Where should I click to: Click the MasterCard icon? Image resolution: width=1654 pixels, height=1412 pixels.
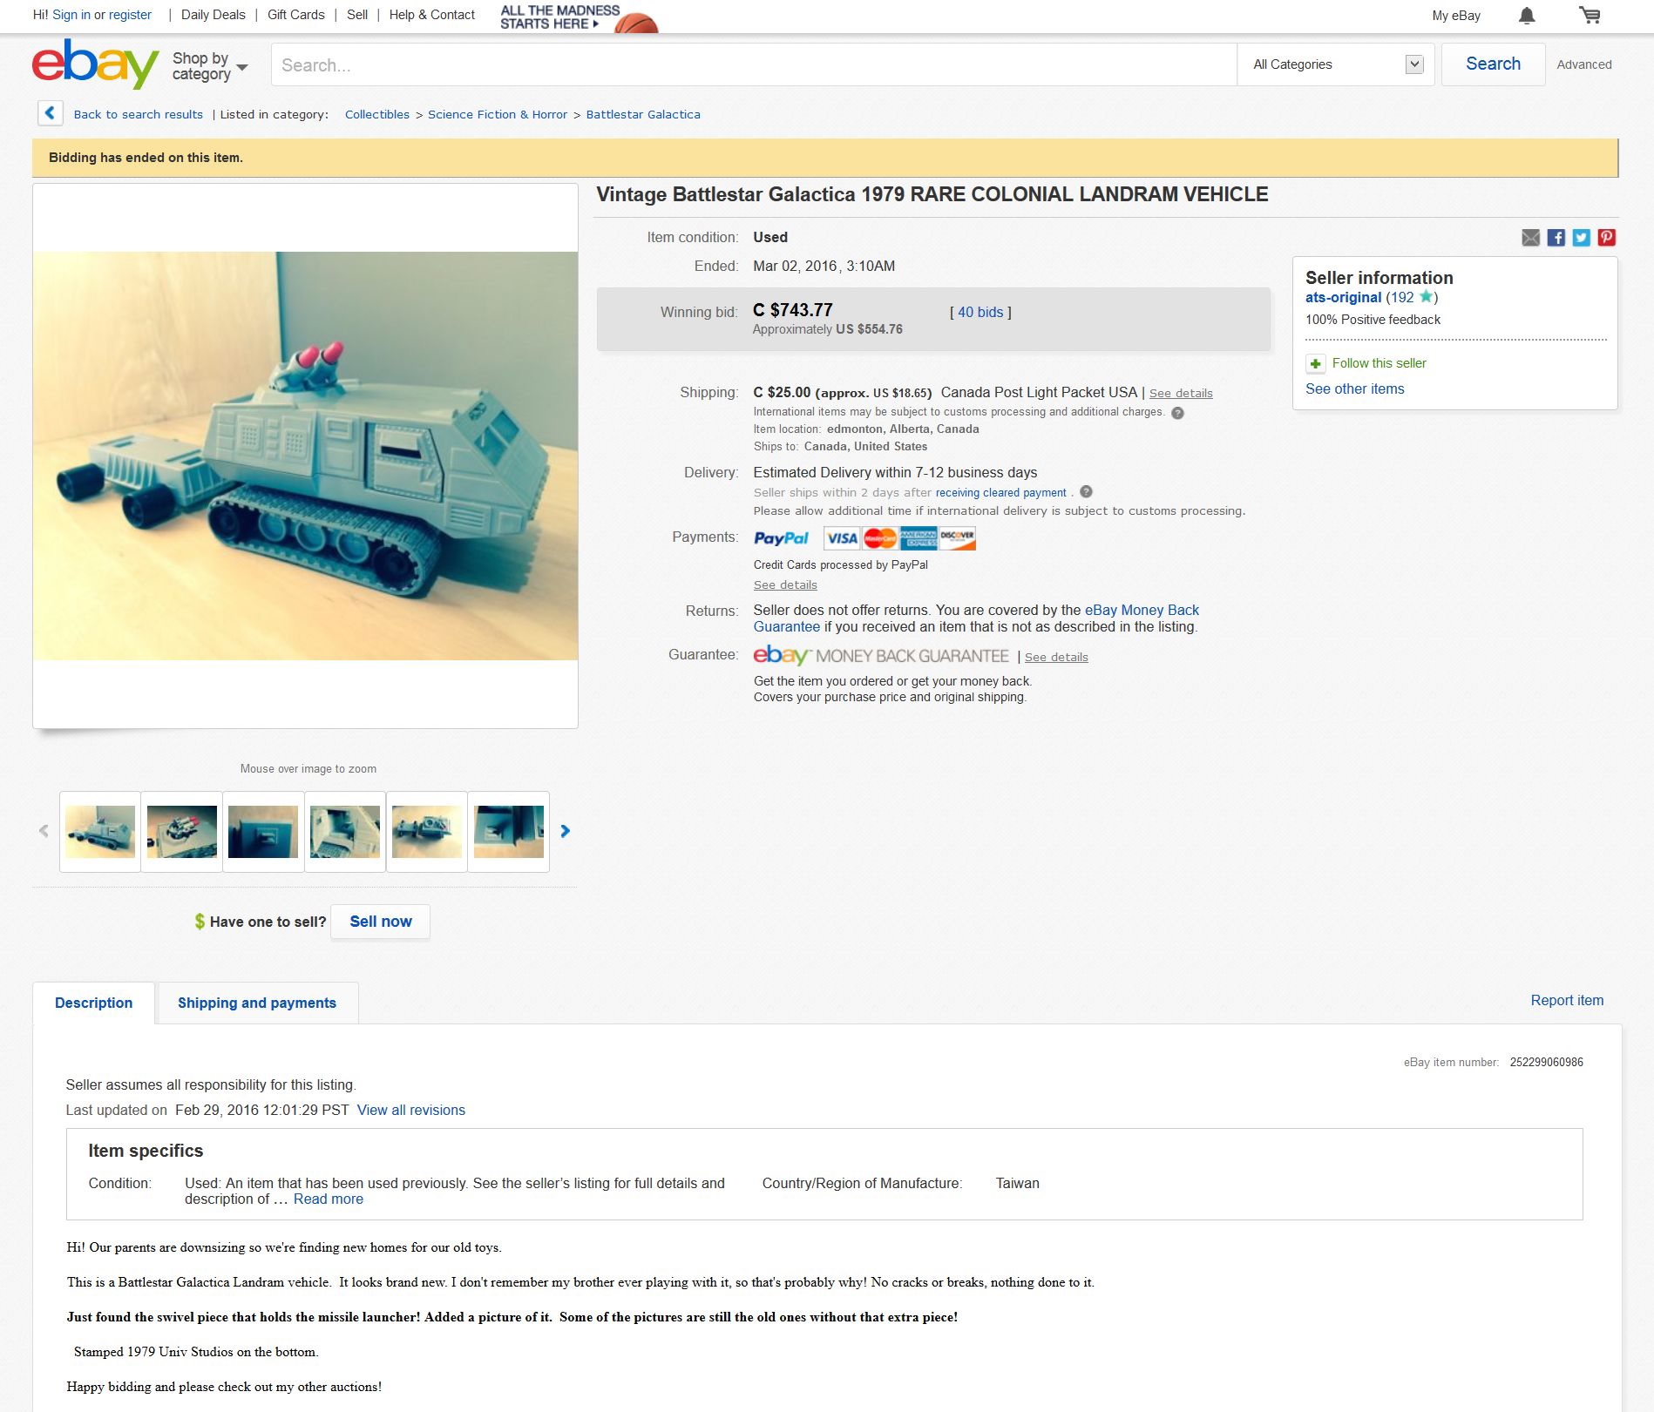(880, 538)
